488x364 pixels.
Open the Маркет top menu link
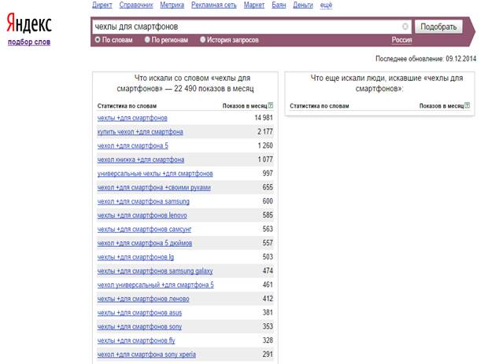tap(254, 5)
